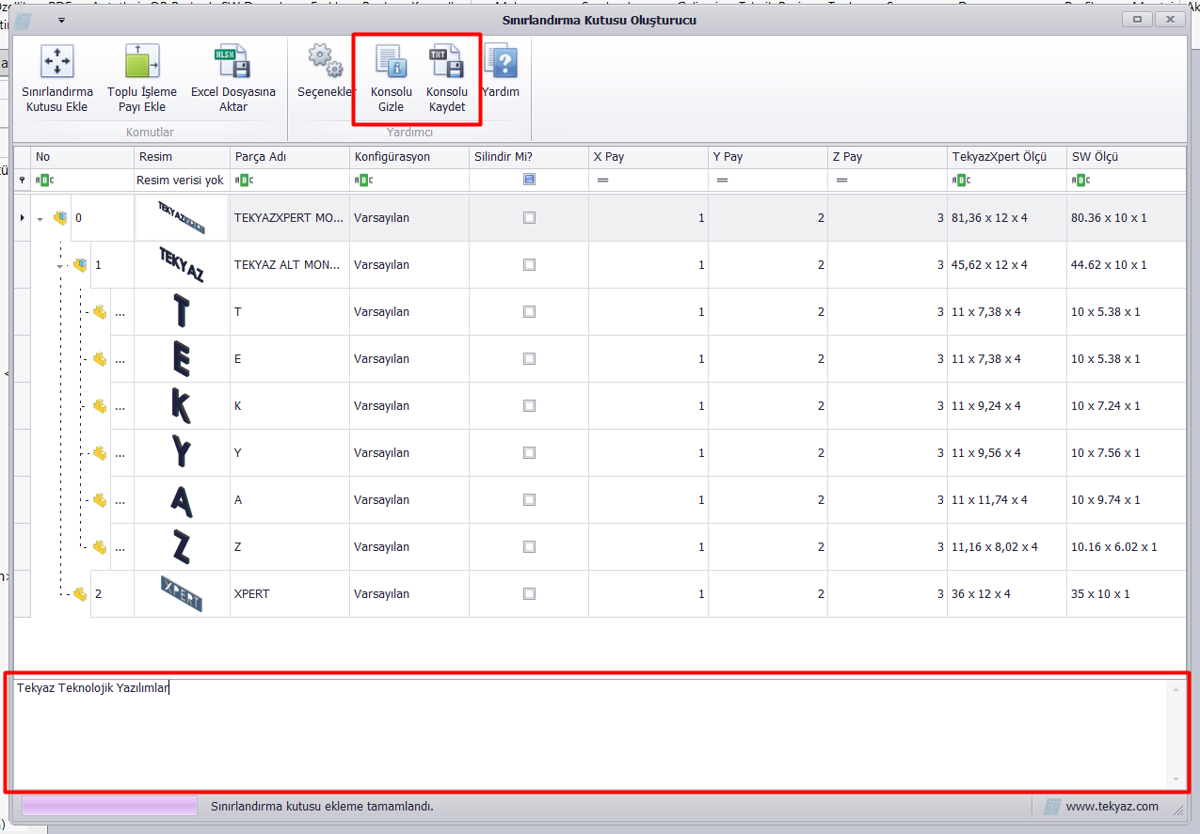
Task: Click the sub-assembly icon in row 1
Action: 80,265
